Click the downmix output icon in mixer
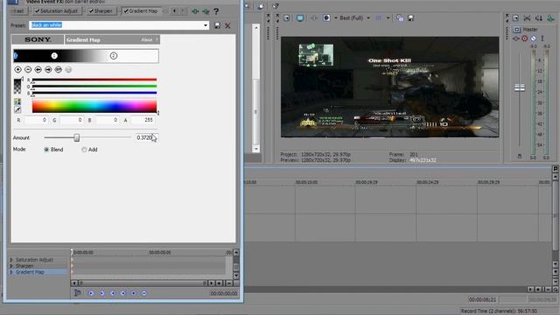The image size is (560, 315). [527, 17]
